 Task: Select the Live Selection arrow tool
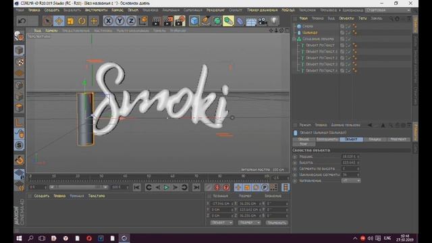[48, 21]
